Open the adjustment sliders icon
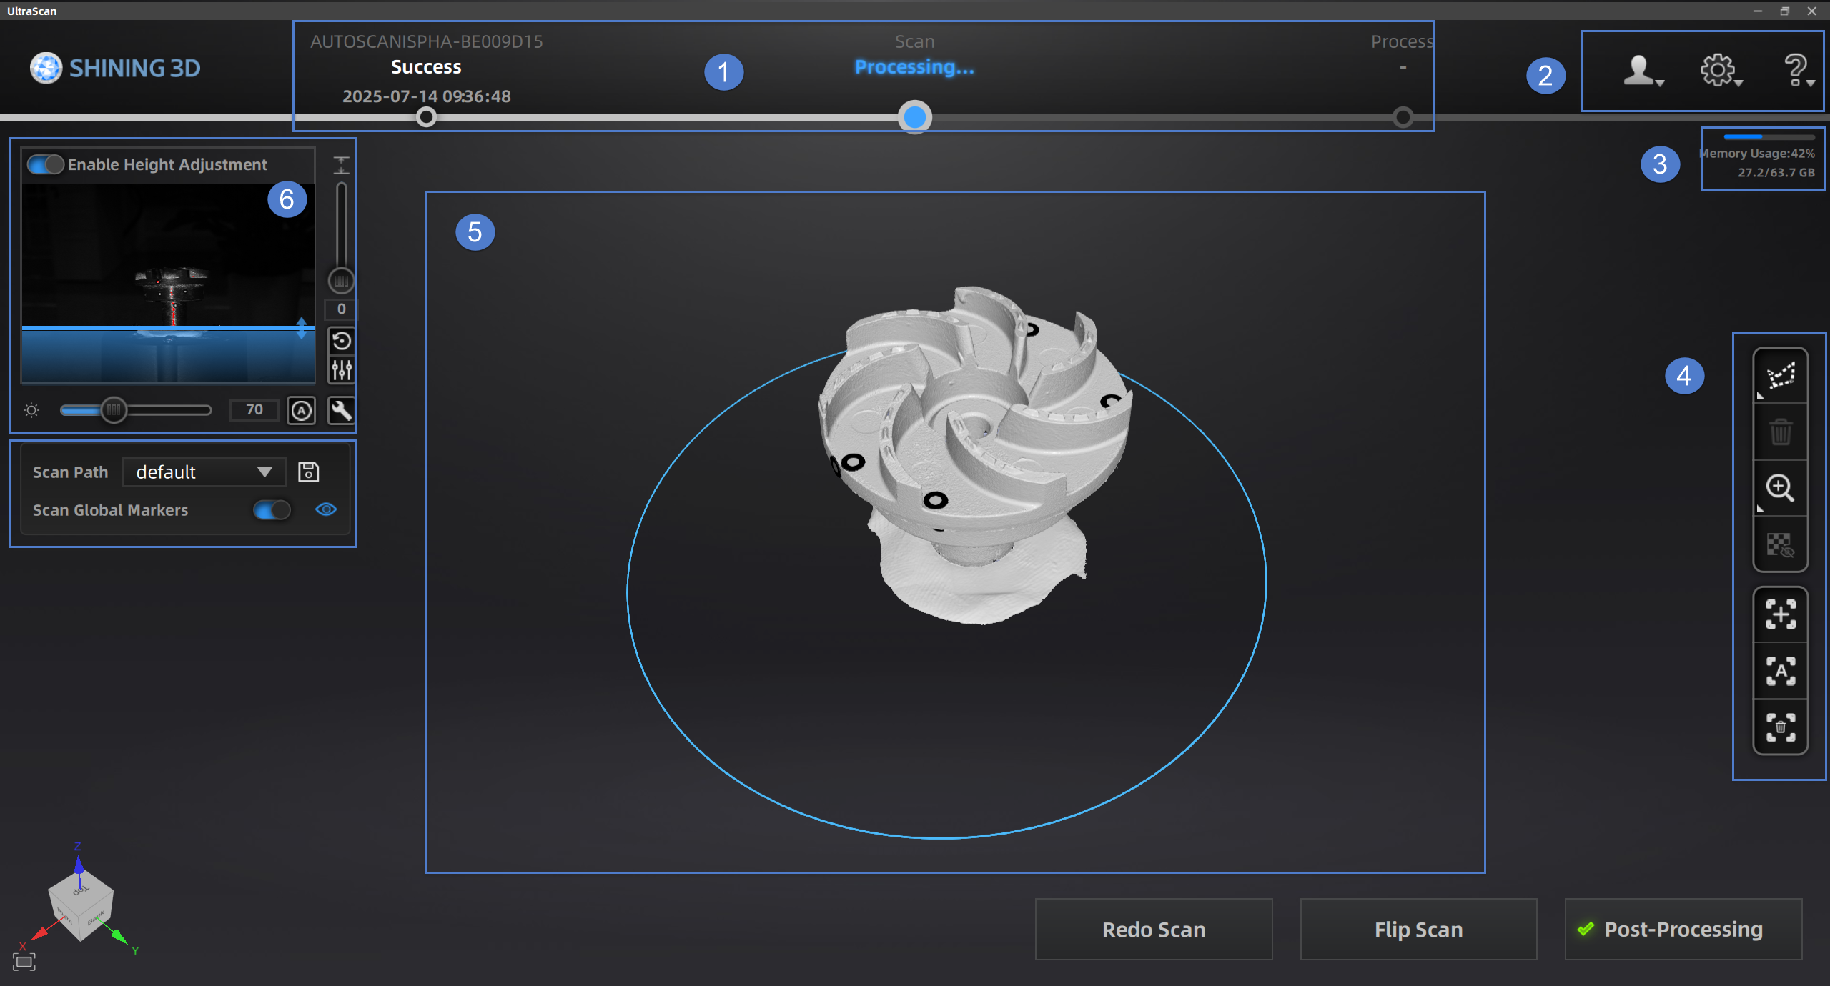 point(341,370)
